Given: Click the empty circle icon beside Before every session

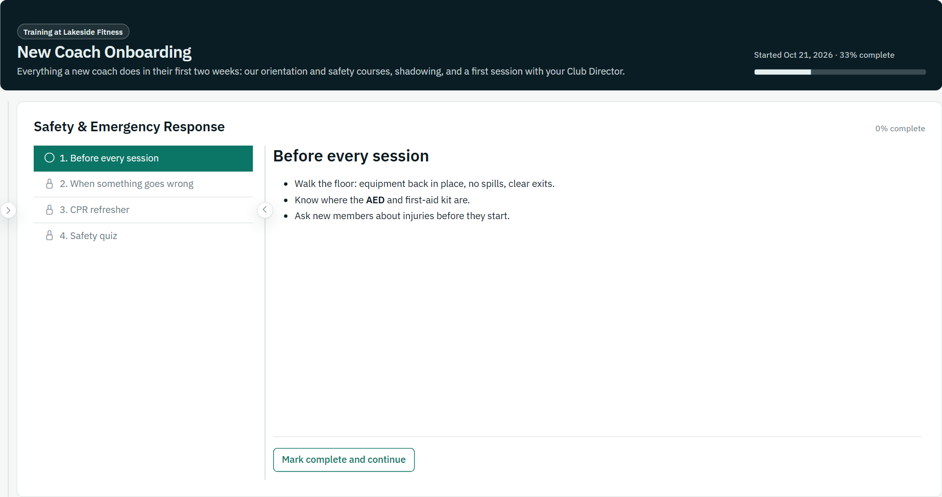Looking at the screenshot, I should [50, 158].
